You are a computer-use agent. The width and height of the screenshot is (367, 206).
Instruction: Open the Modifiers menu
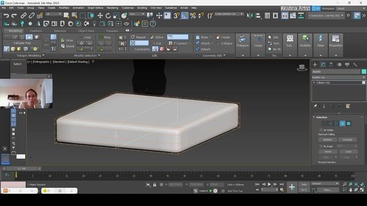64,7
